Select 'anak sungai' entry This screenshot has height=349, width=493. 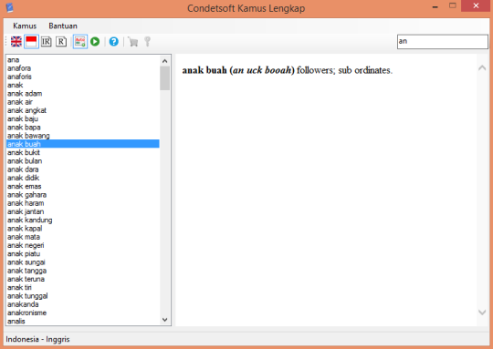coord(83,262)
